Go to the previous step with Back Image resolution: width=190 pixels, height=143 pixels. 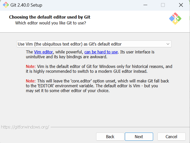coord(110,137)
